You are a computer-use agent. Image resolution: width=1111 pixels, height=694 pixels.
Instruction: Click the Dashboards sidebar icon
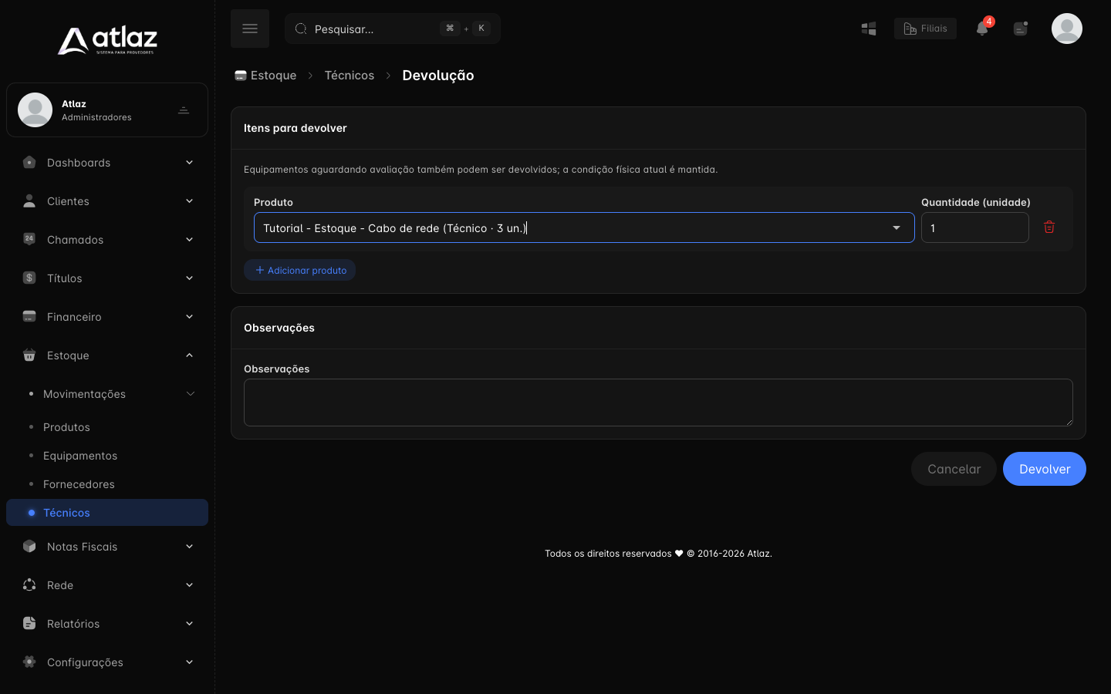pyautogui.click(x=29, y=162)
